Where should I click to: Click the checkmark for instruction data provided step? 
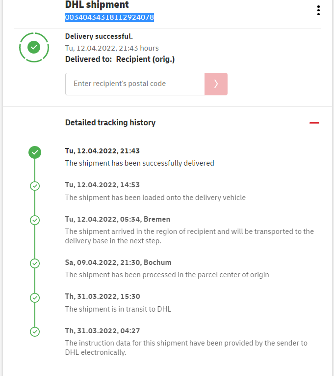(x=35, y=332)
